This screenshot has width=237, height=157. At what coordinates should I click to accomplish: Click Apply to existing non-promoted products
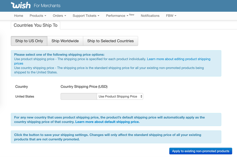pos(201,151)
